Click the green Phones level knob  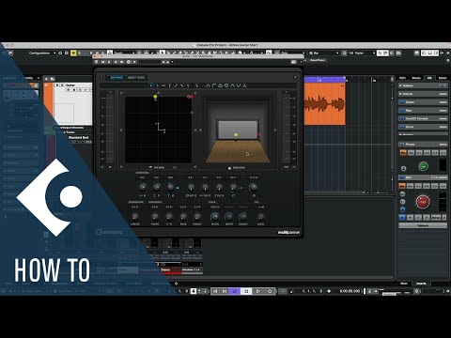click(424, 166)
